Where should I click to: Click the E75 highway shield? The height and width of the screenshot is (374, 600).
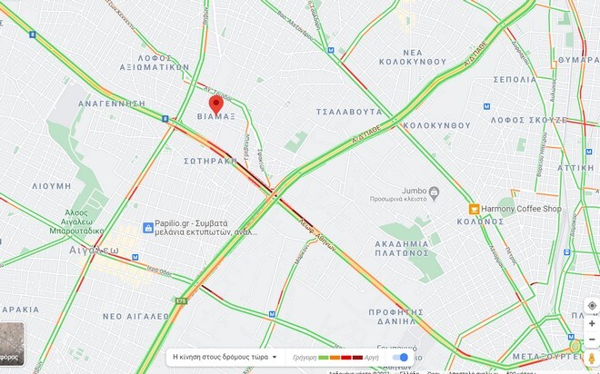(182, 300)
